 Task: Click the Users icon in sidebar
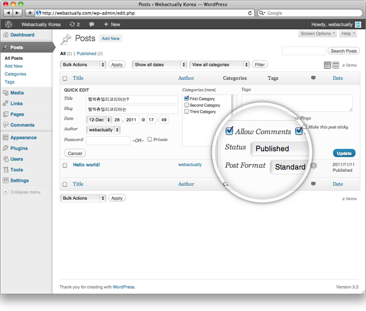click(x=5, y=159)
